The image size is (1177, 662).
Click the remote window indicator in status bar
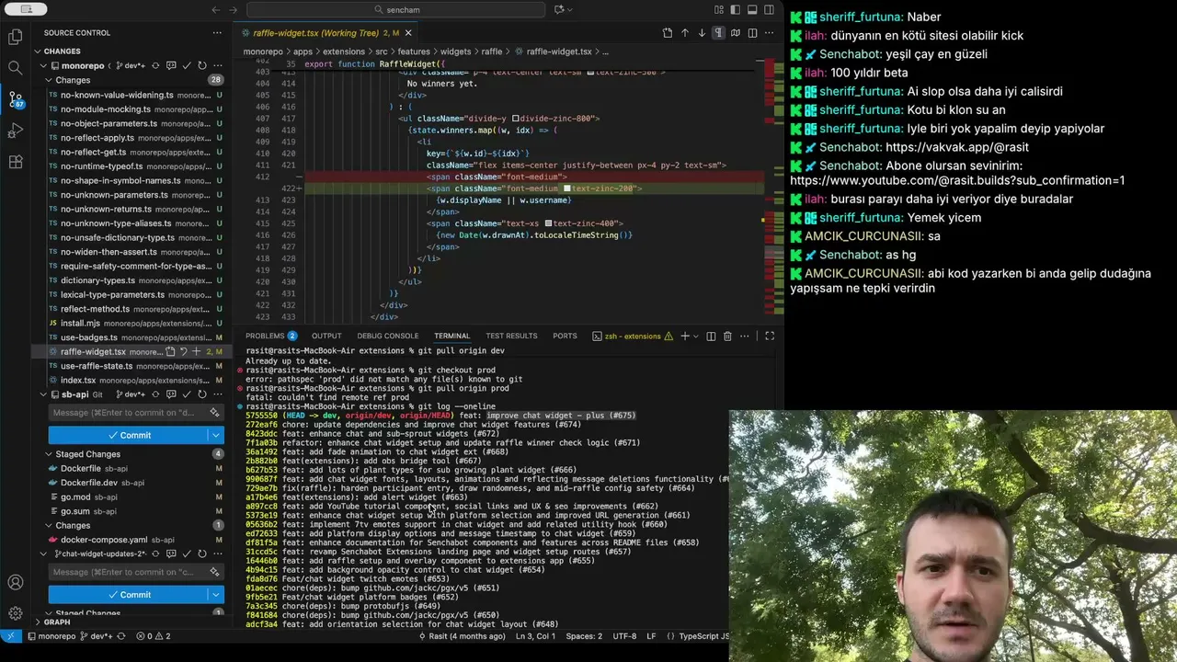pos(11,636)
